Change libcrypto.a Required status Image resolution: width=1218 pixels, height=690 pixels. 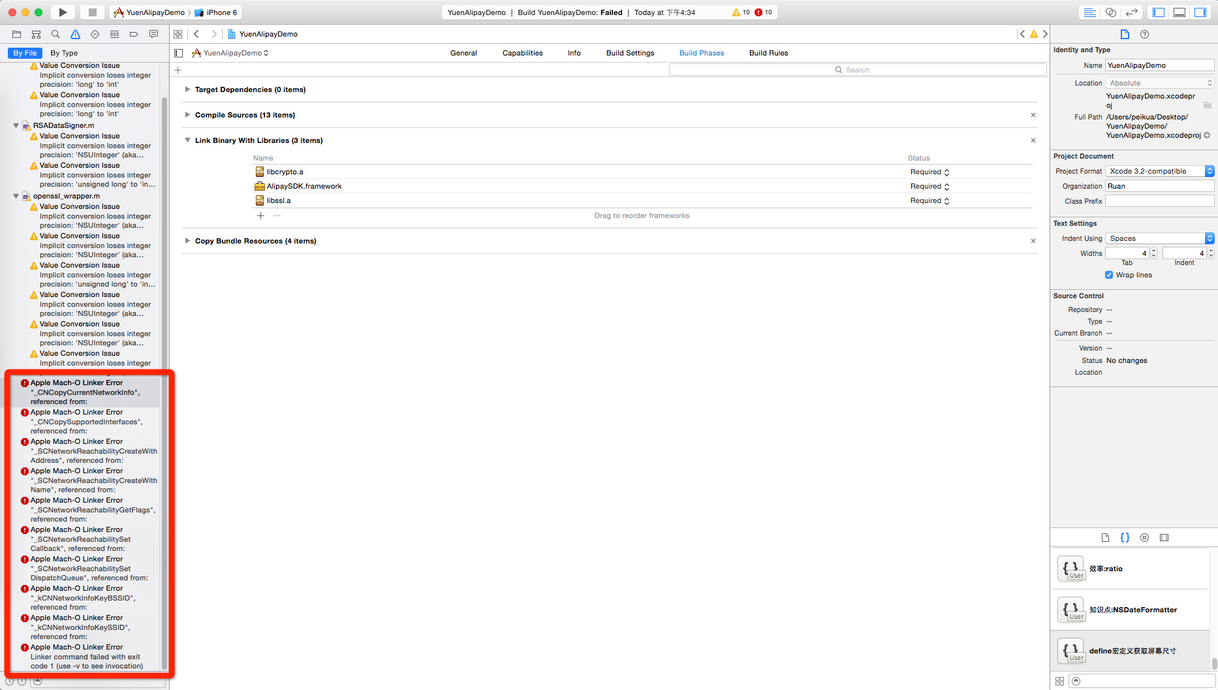tap(929, 172)
